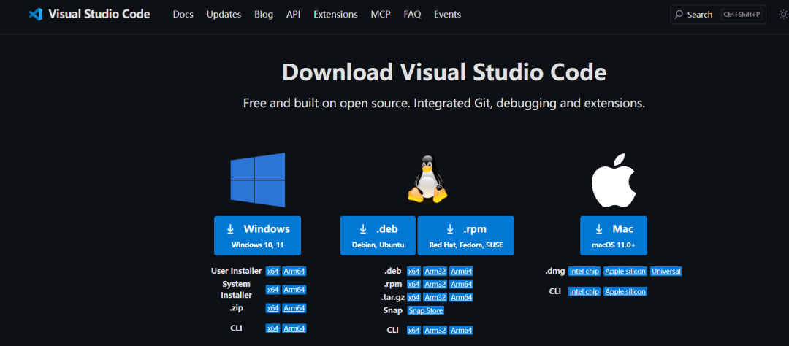
Task: Download the Universal .dmg
Action: [x=666, y=271]
